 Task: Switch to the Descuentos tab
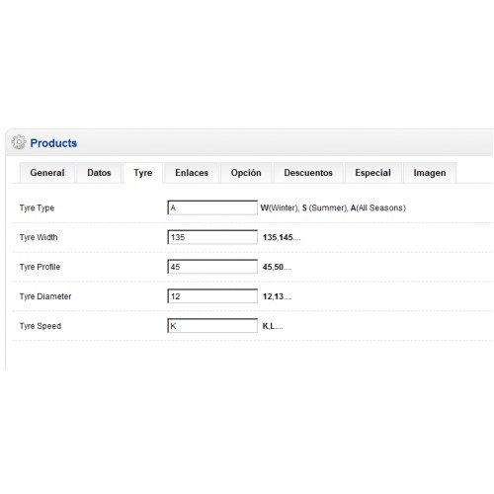tap(308, 173)
